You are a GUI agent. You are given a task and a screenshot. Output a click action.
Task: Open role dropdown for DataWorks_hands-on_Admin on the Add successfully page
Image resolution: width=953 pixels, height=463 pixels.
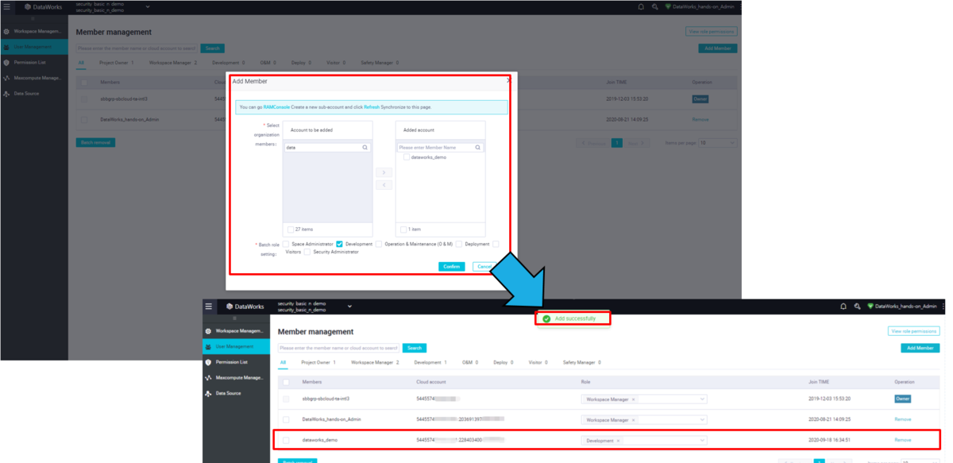(643, 419)
